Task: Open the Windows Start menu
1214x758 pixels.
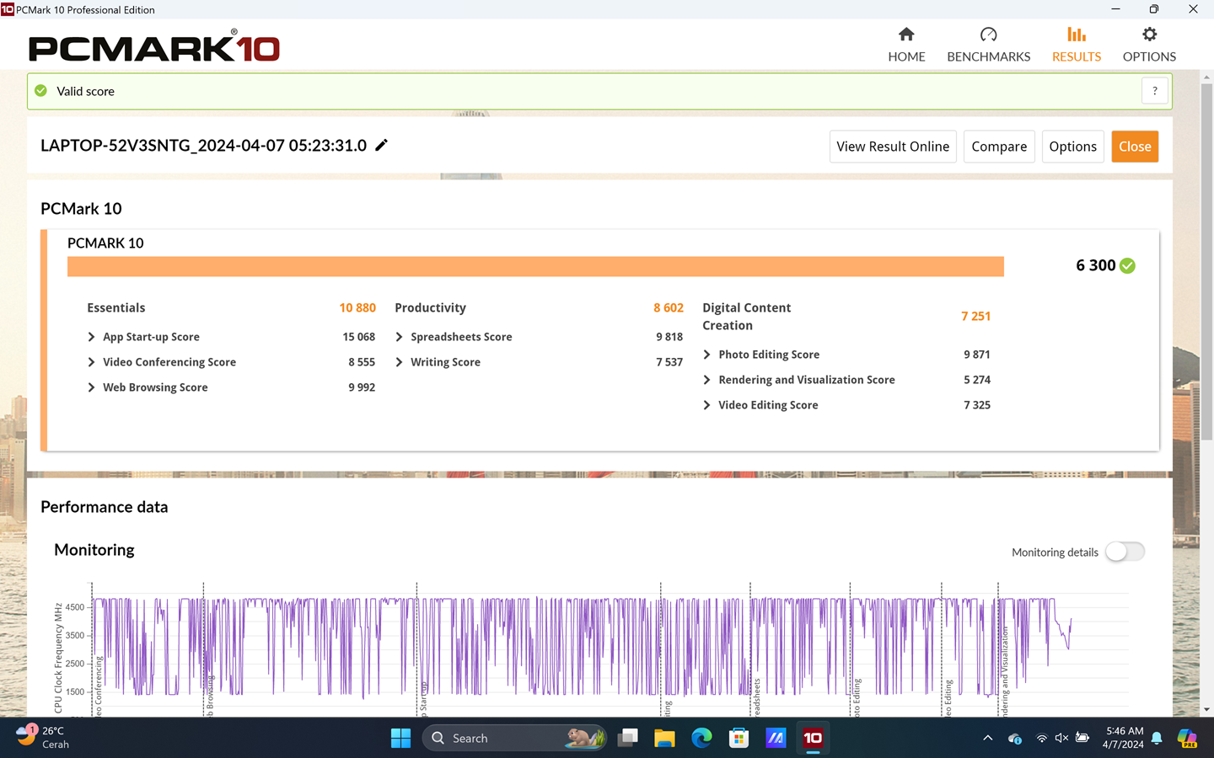Action: click(x=400, y=739)
